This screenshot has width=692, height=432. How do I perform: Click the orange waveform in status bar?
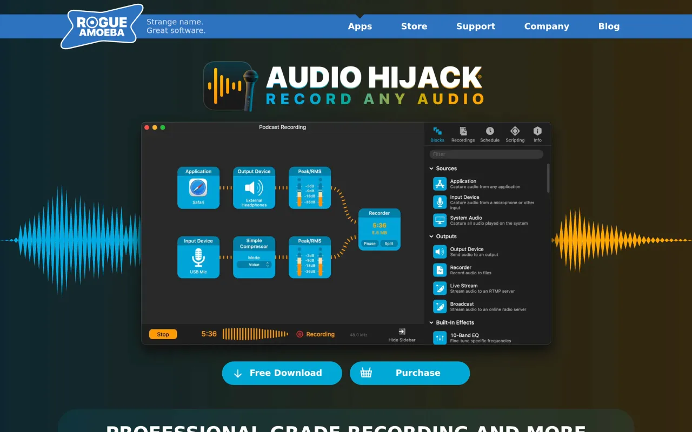coord(255,334)
